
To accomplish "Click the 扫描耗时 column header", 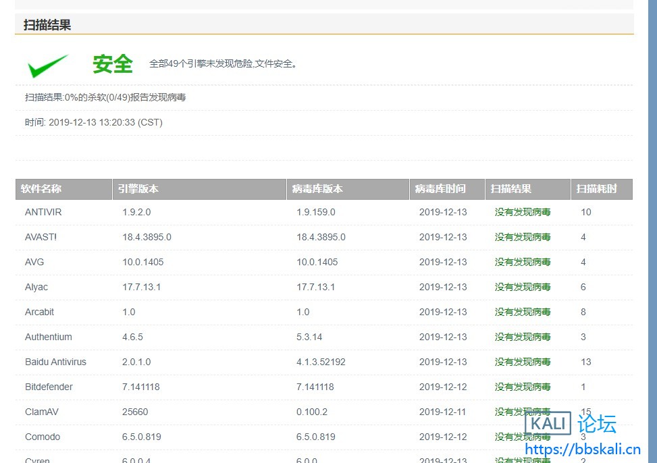I will point(596,189).
